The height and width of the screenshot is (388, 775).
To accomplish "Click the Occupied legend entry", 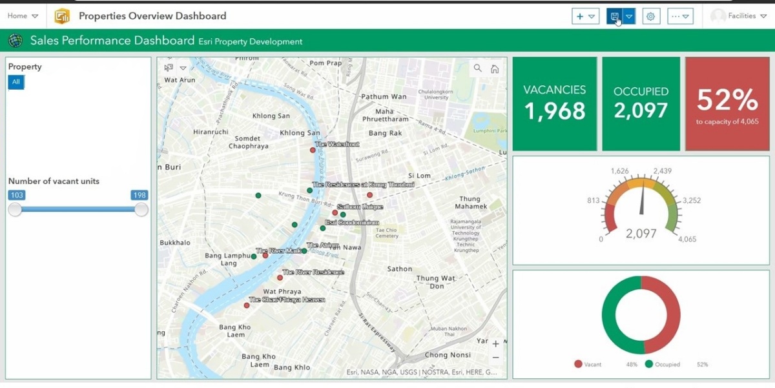I will (663, 364).
